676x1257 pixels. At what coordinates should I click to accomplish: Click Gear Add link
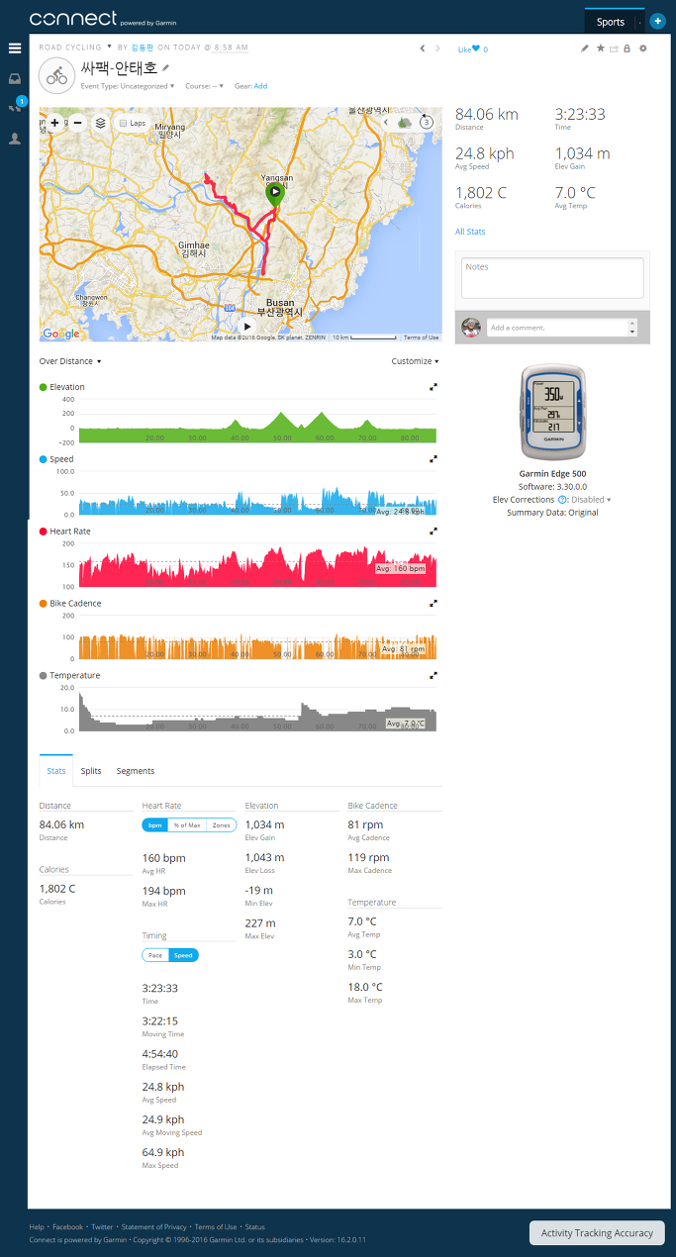(260, 86)
